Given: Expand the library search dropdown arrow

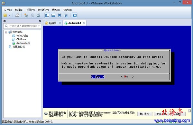Looking at the screenshot, I should 39,26.
